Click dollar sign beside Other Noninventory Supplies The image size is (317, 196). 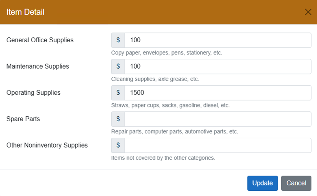click(118, 145)
